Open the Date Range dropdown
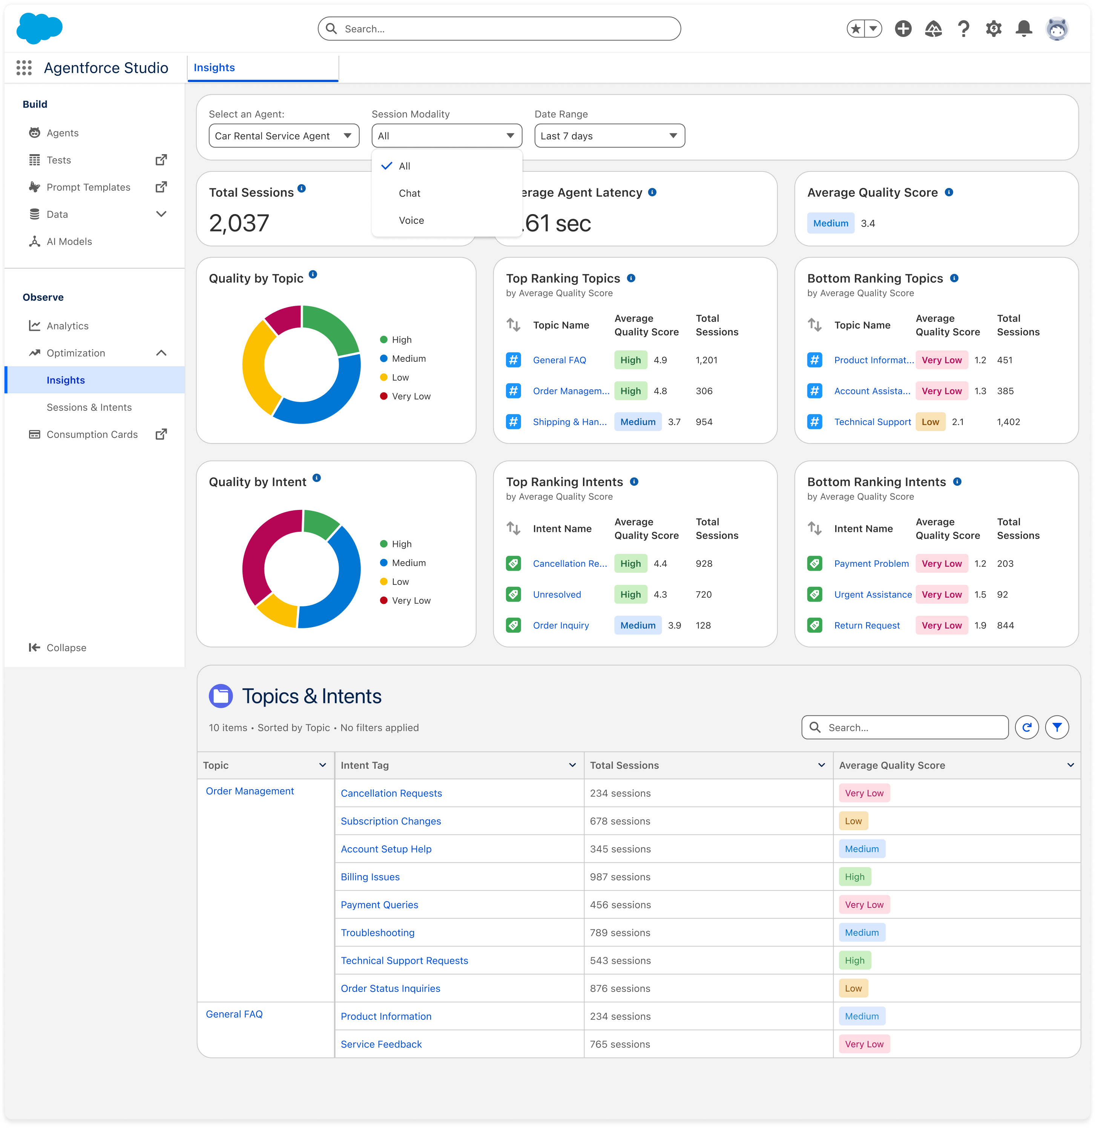Screen dimensions: 1095x1128 coord(610,136)
